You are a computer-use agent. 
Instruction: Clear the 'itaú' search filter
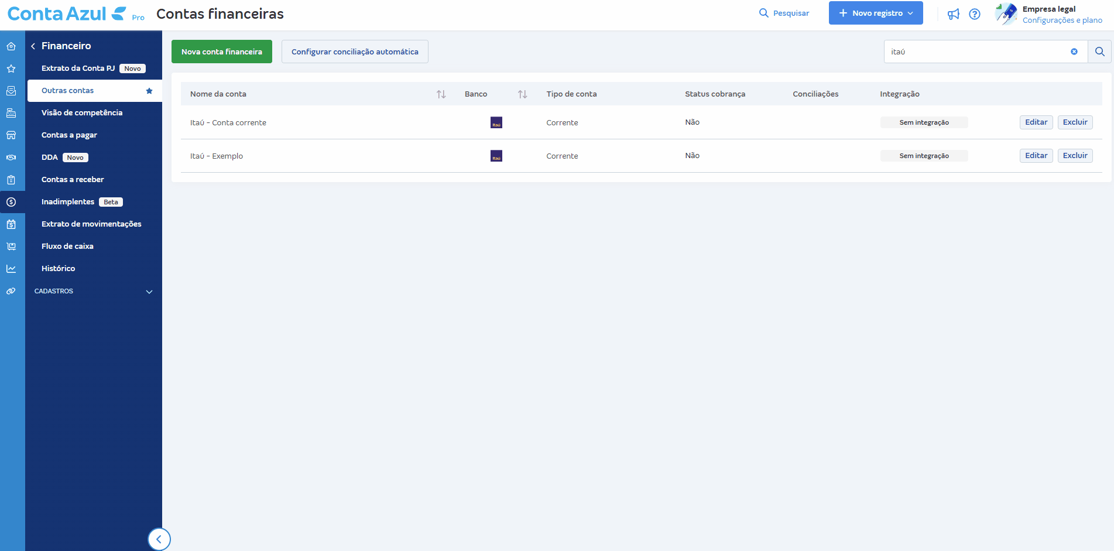point(1074,52)
